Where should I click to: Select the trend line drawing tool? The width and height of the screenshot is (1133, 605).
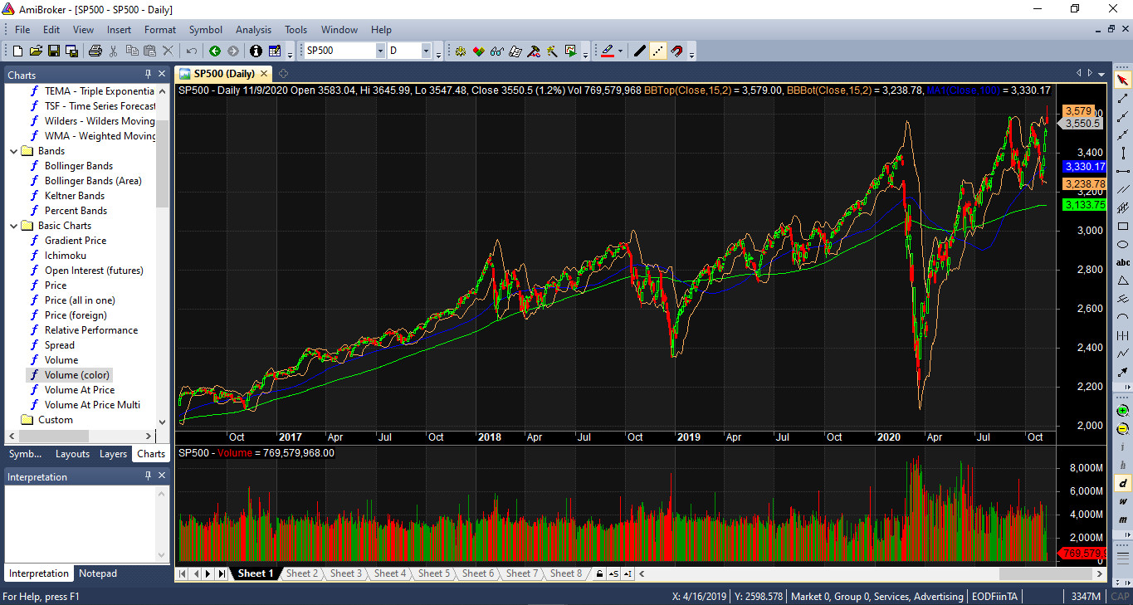tap(1122, 98)
